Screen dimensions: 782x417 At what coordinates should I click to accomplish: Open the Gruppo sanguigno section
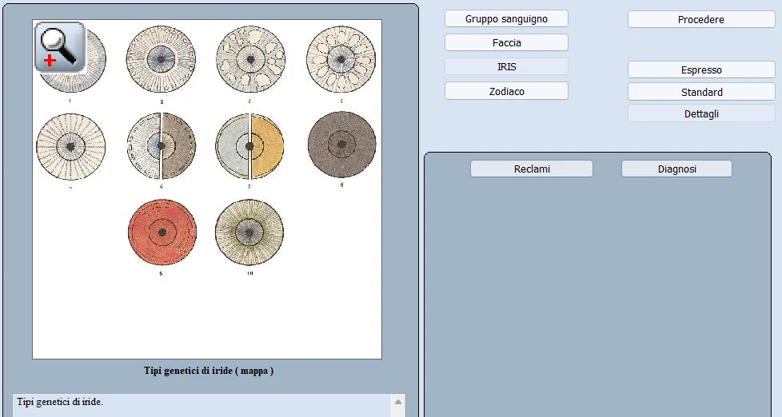(506, 18)
